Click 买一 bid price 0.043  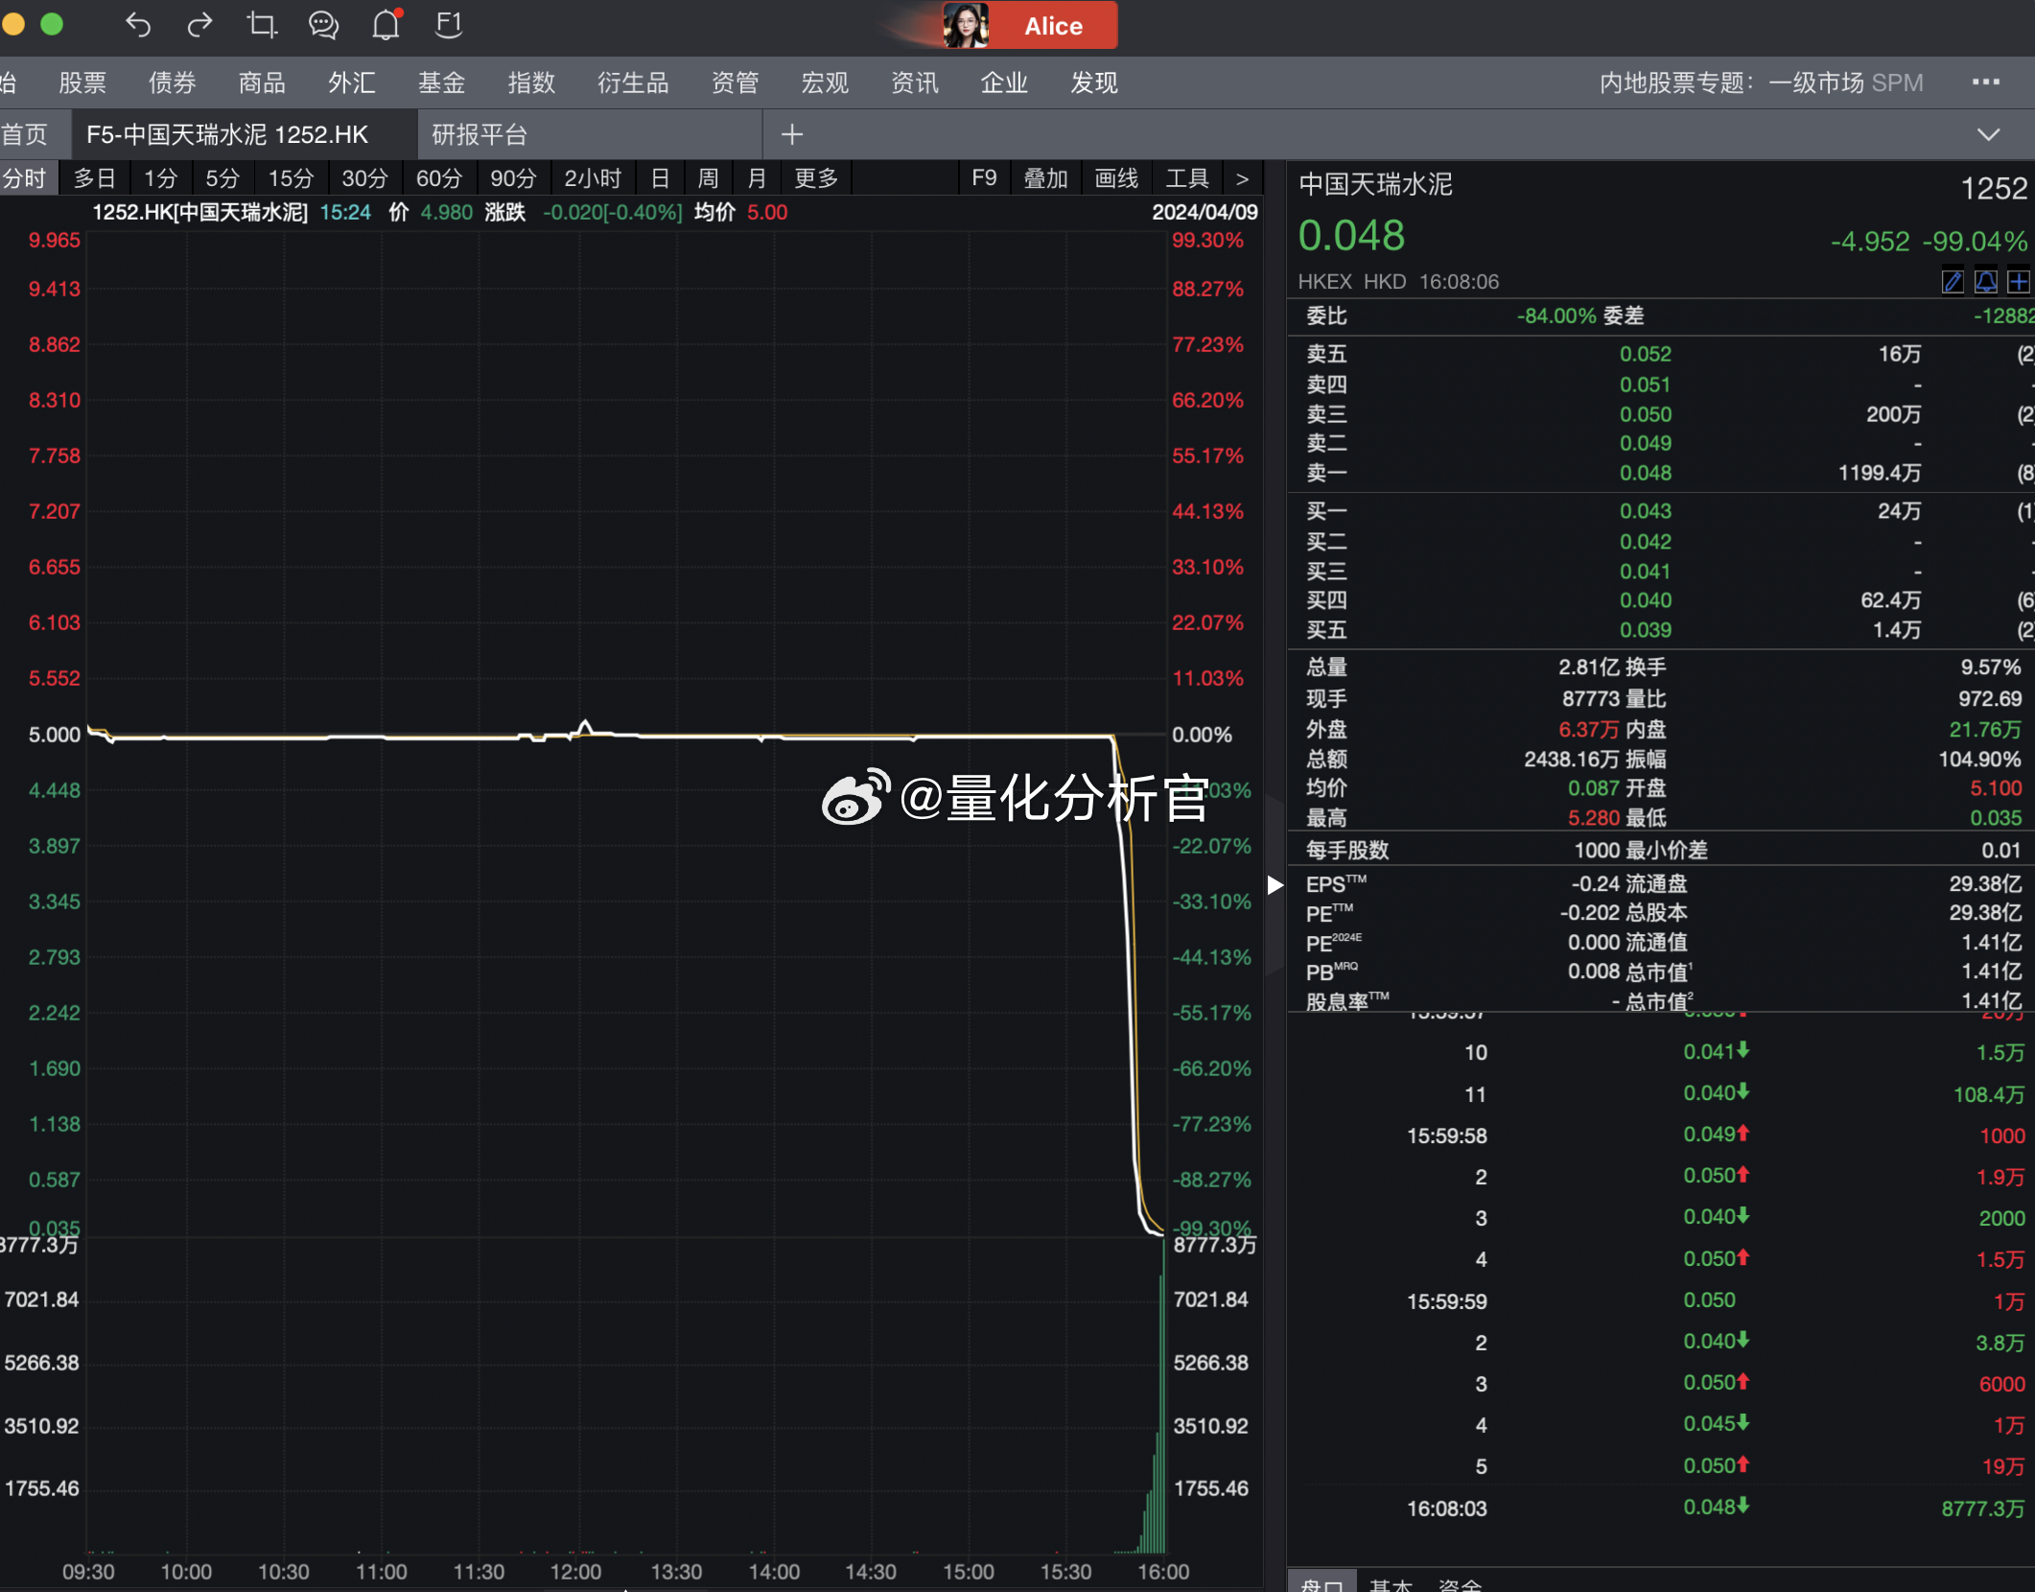(1646, 511)
